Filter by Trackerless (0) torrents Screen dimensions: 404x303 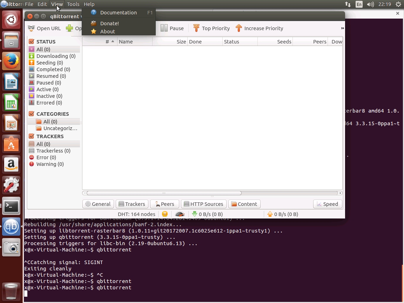[54, 151]
